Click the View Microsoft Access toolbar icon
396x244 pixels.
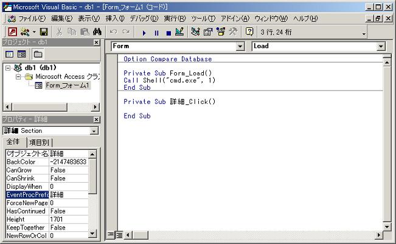pos(13,32)
